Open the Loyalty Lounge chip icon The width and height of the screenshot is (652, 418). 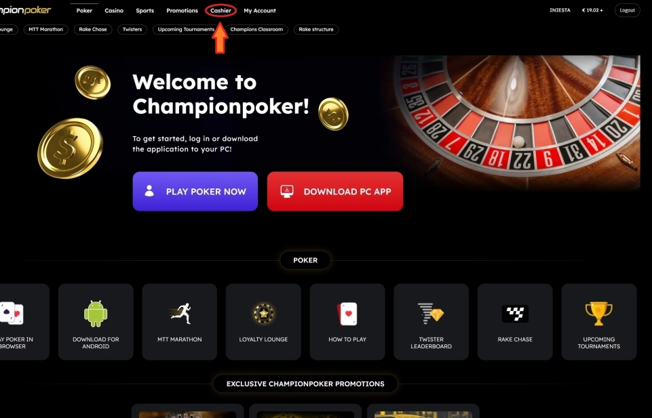tap(264, 314)
